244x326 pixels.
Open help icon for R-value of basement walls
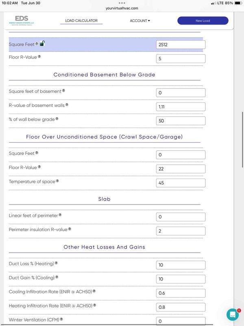tap(67, 105)
